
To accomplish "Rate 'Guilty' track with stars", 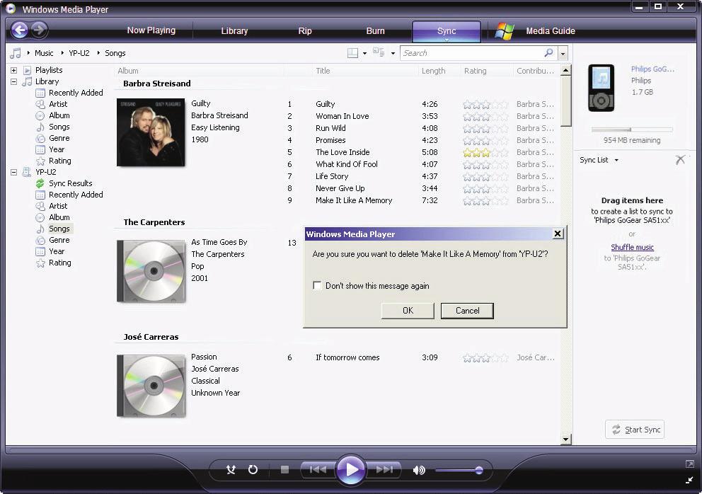I will tap(485, 104).
